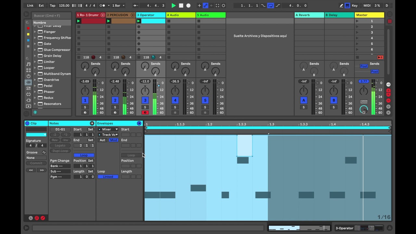Viewport: 416px width, 234px height.
Task: Disarm the red record arm button on track 3
Action: coord(145,113)
